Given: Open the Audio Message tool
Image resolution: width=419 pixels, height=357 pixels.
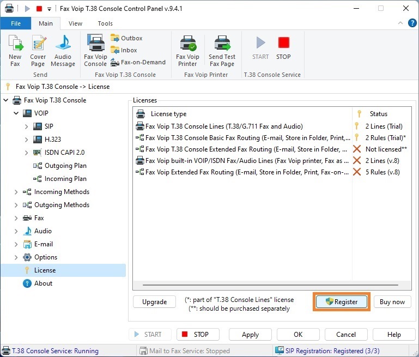Looking at the screenshot, I should pos(63,51).
